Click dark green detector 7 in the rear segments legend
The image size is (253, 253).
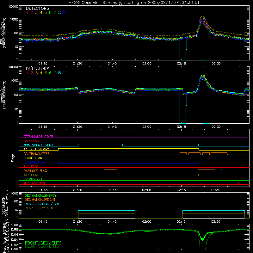point(55,73)
